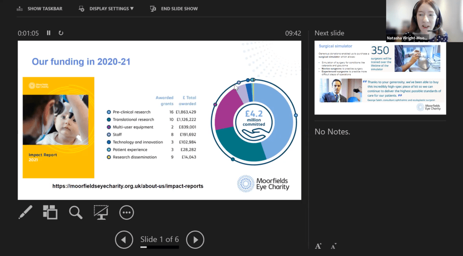Click Natasha Wright's webcam video tile

[416, 21]
